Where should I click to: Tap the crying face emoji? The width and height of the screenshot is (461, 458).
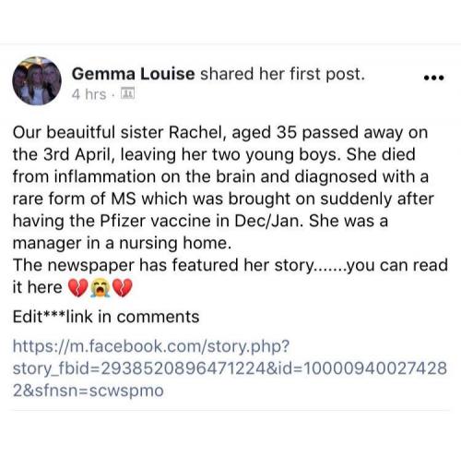tap(100, 287)
